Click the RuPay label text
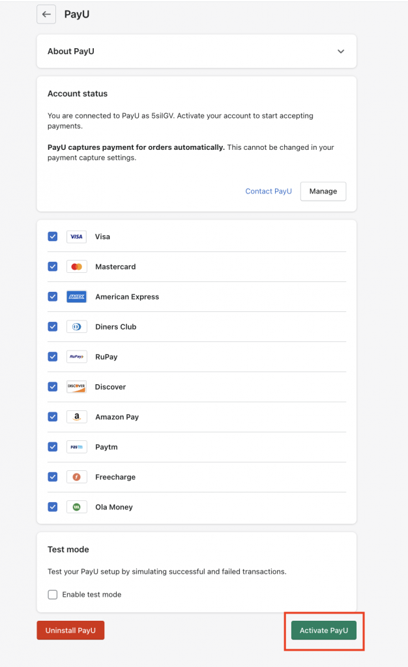Viewport: 408px width, 667px height. coord(106,357)
